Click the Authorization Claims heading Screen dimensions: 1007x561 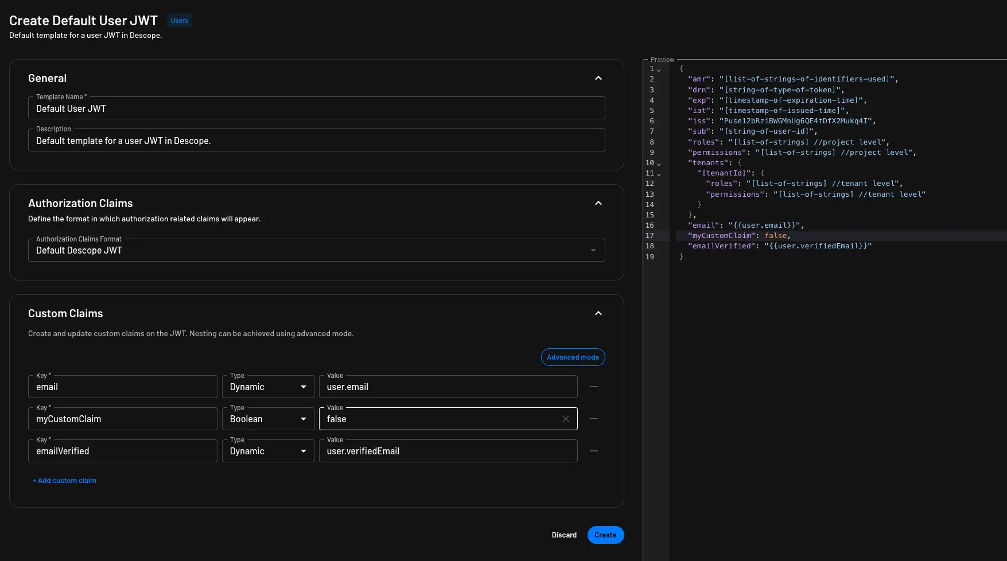tap(80, 203)
